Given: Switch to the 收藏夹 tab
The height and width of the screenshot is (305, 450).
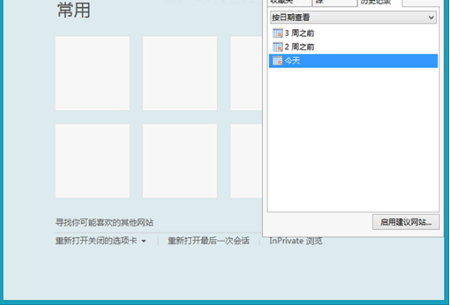Looking at the screenshot, I should pos(289,2).
